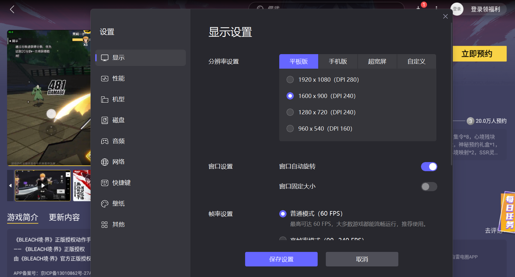Click the 显示设置 heading
Screen dimensions: 515x277
coord(230,32)
